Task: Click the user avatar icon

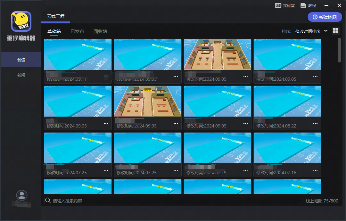Action: tap(21, 195)
